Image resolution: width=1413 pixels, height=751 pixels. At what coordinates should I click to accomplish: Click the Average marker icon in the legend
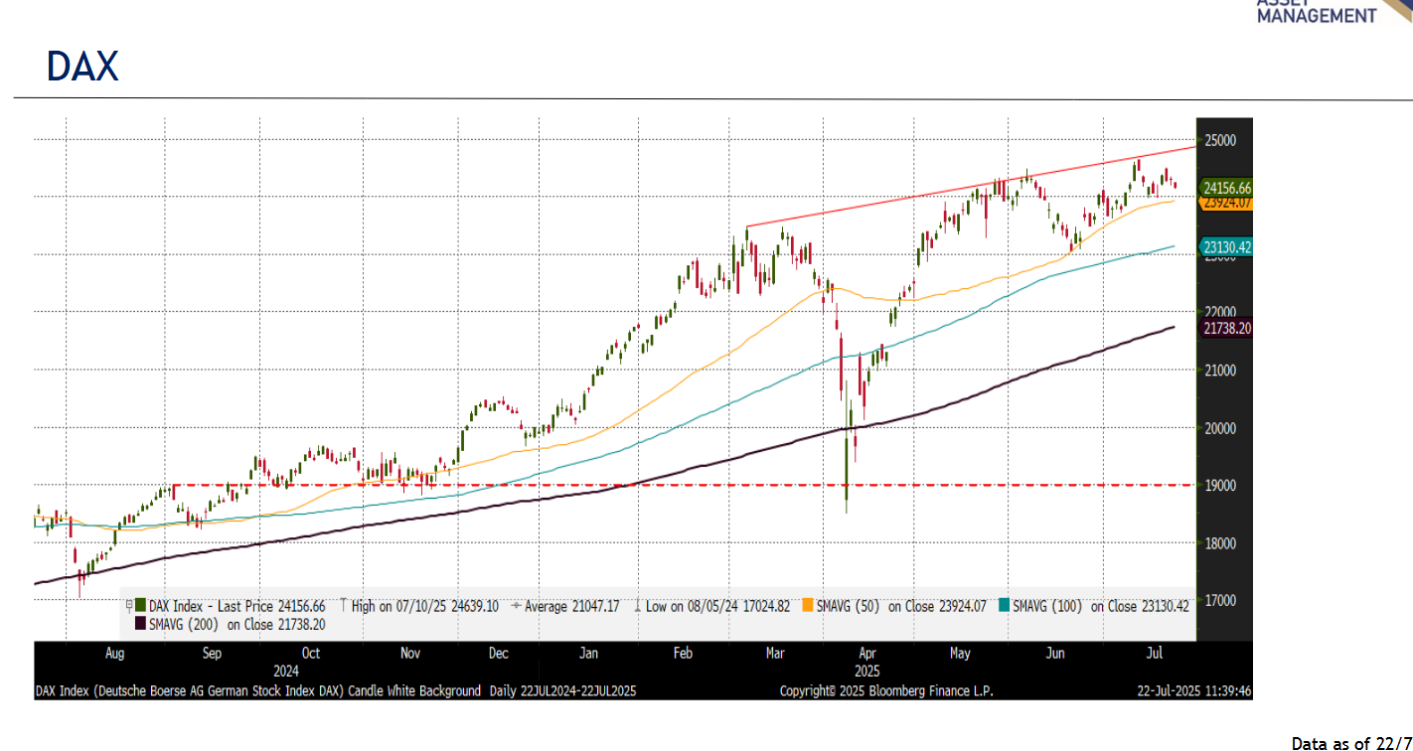click(516, 605)
